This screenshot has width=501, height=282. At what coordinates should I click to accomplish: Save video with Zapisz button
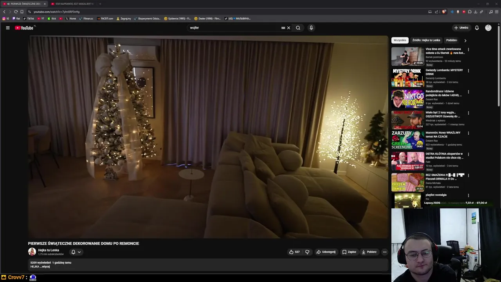(x=349, y=252)
